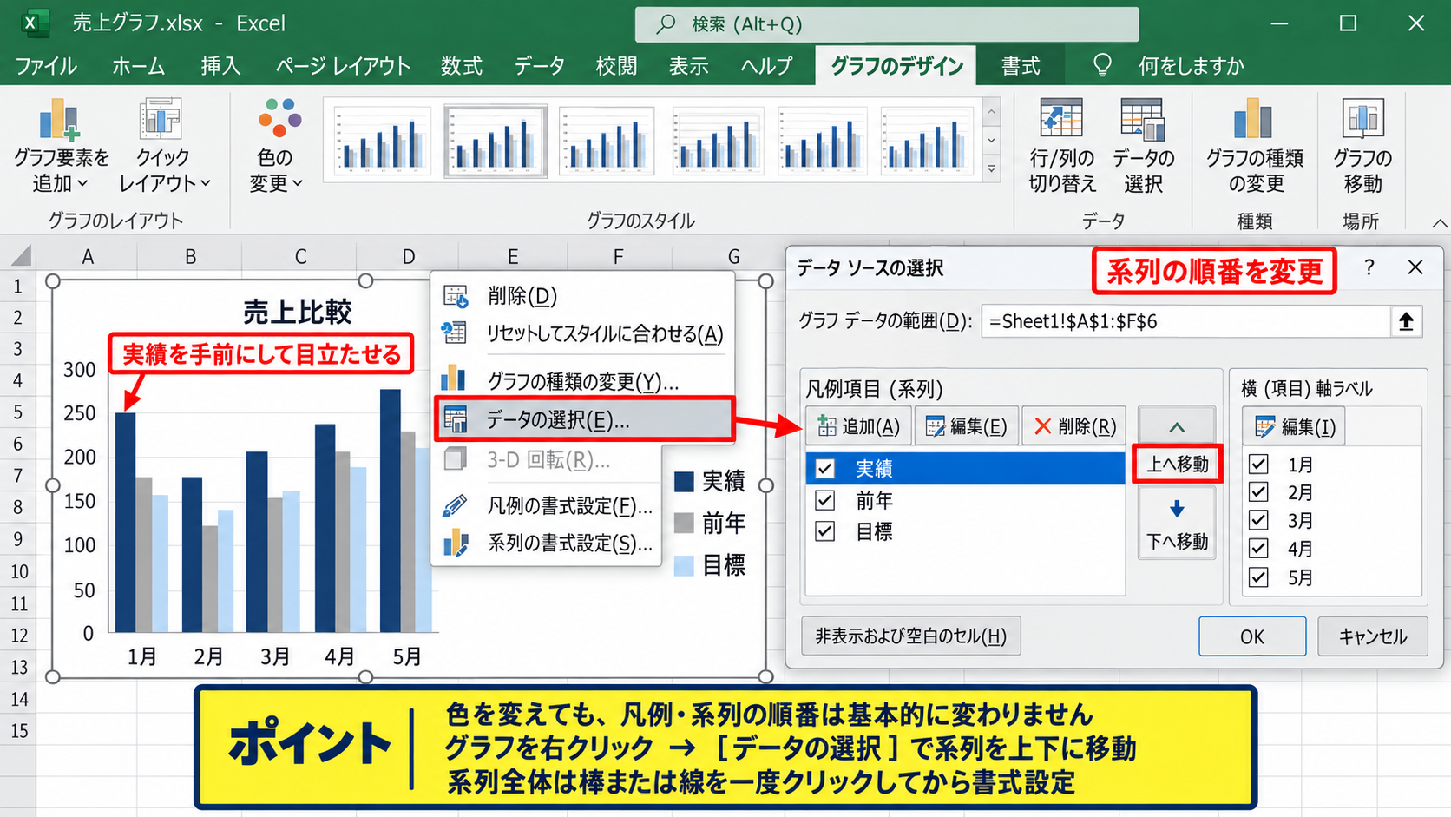Click the blue down arrow 下へ移動 button

pos(1177,524)
